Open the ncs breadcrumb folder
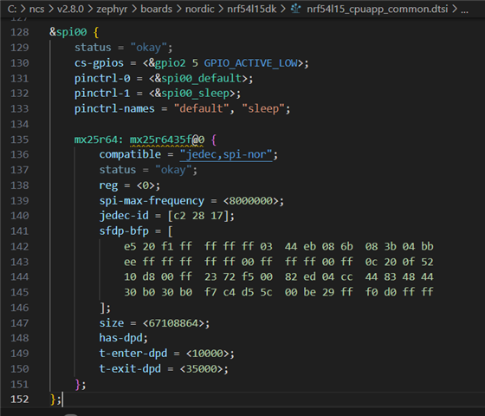Image resolution: width=485 pixels, height=416 pixels. click(x=36, y=9)
